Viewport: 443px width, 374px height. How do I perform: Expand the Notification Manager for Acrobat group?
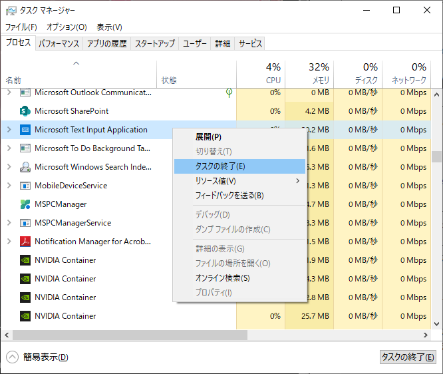point(9,242)
